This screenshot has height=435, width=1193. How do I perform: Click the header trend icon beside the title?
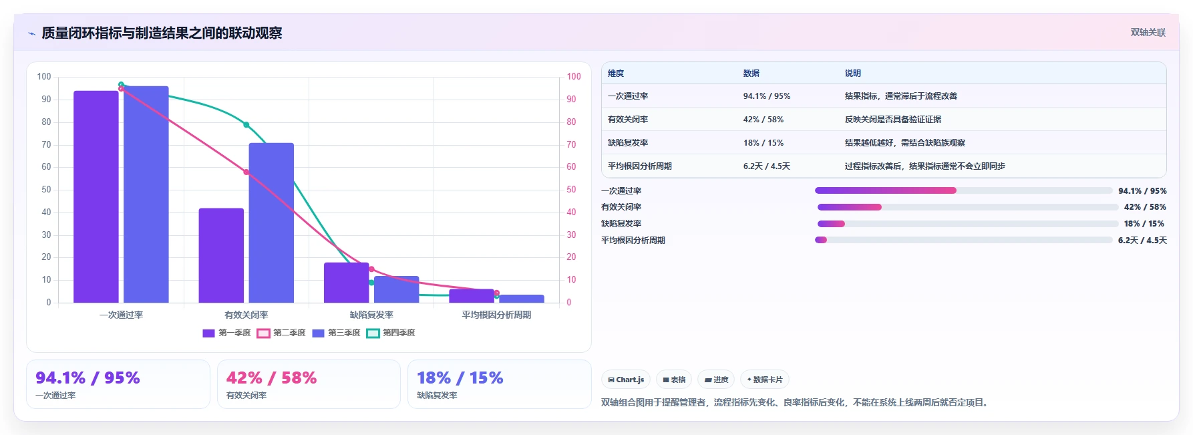pos(31,33)
